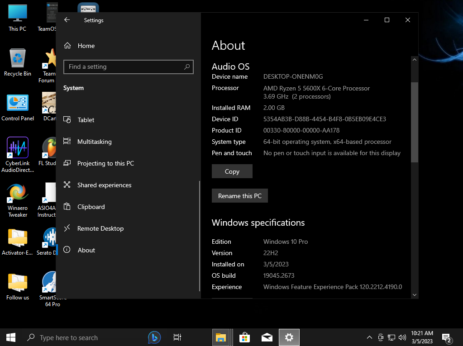Click the Tablet icon in sidebar
The image size is (463, 346).
pyautogui.click(x=67, y=120)
